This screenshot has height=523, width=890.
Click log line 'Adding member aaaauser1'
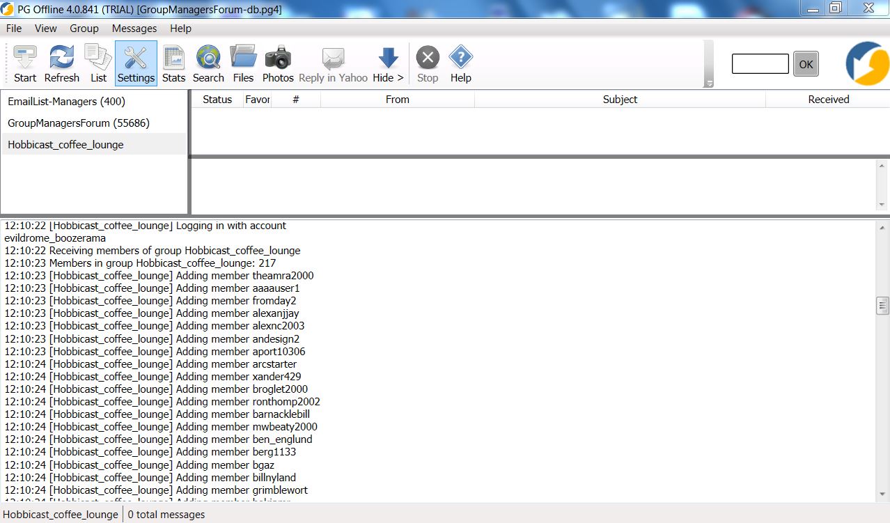152,288
